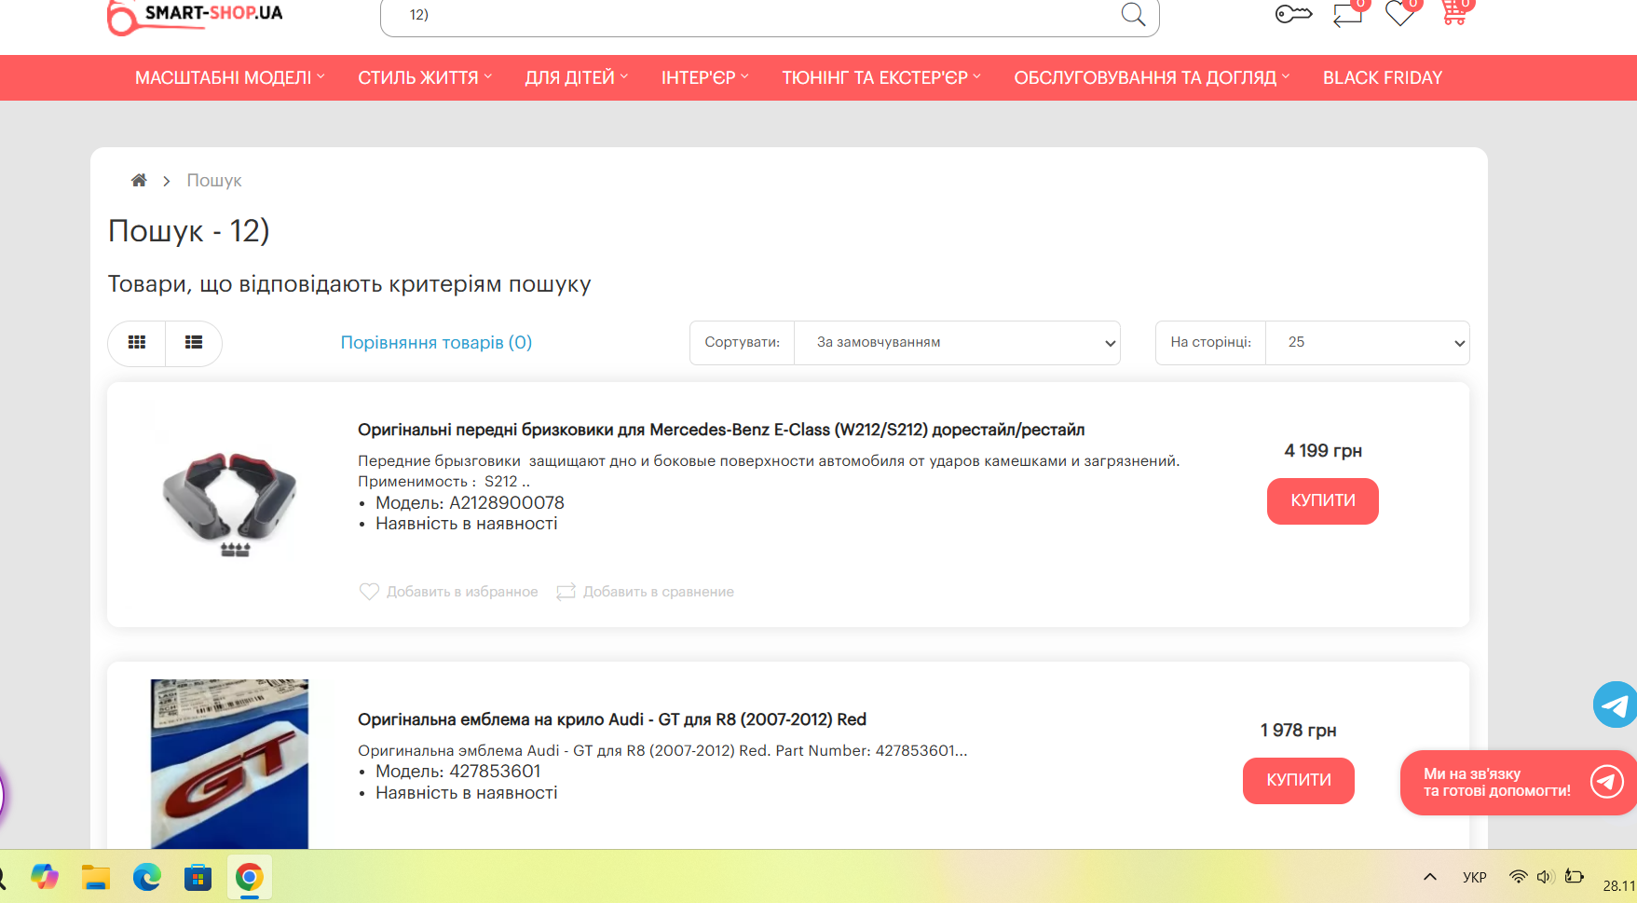Click into the search input field
Image resolution: width=1637 pixels, height=903 pixels.
[x=745, y=15]
